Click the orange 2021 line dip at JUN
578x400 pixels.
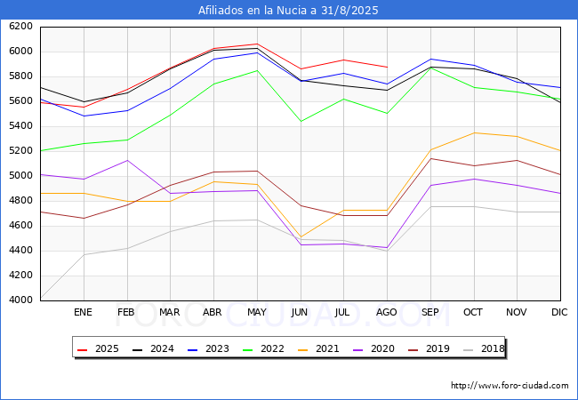click(301, 237)
